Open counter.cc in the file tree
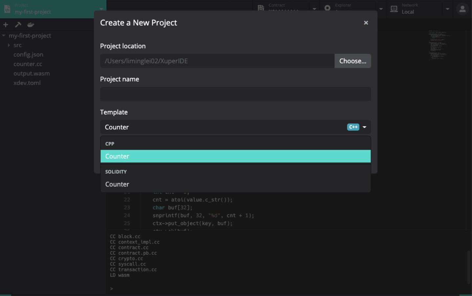Viewport: 472px width, 296px height. (x=28, y=64)
